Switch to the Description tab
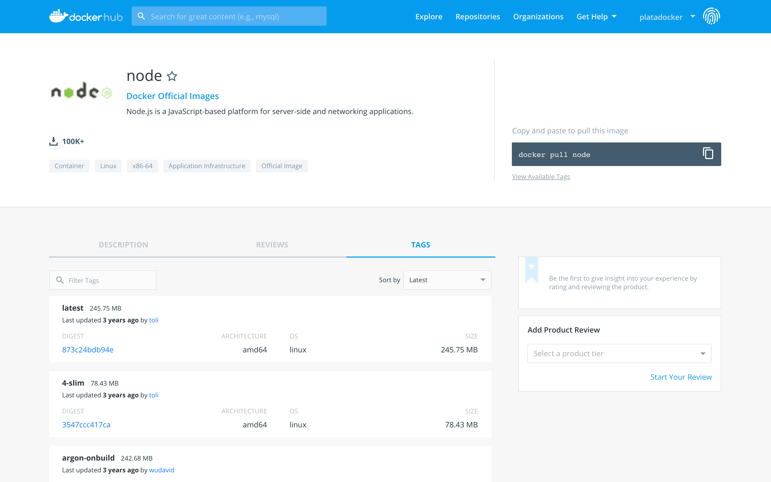Screen dimensions: 771x482 [x=123, y=244]
